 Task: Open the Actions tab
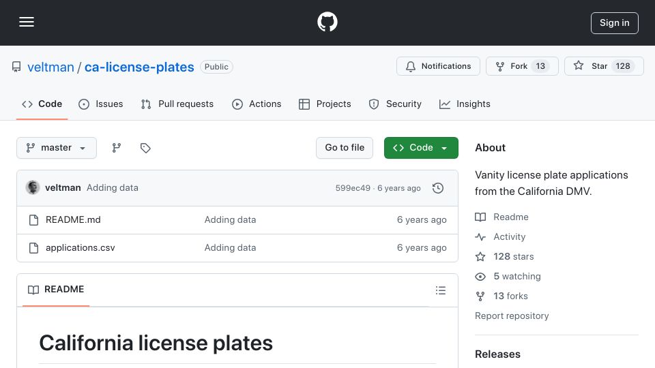(x=257, y=104)
